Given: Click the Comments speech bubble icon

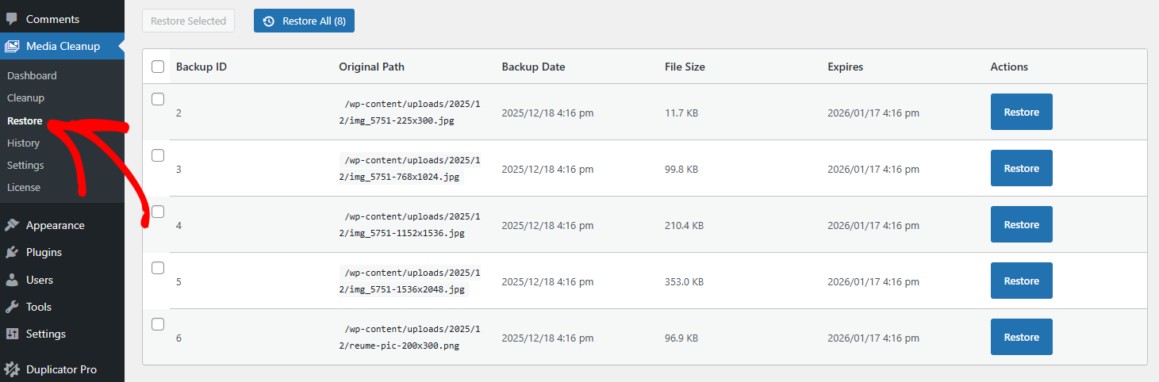Looking at the screenshot, I should (x=12, y=18).
